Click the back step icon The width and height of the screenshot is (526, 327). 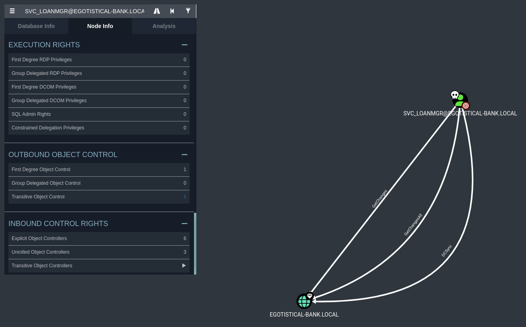pos(172,11)
